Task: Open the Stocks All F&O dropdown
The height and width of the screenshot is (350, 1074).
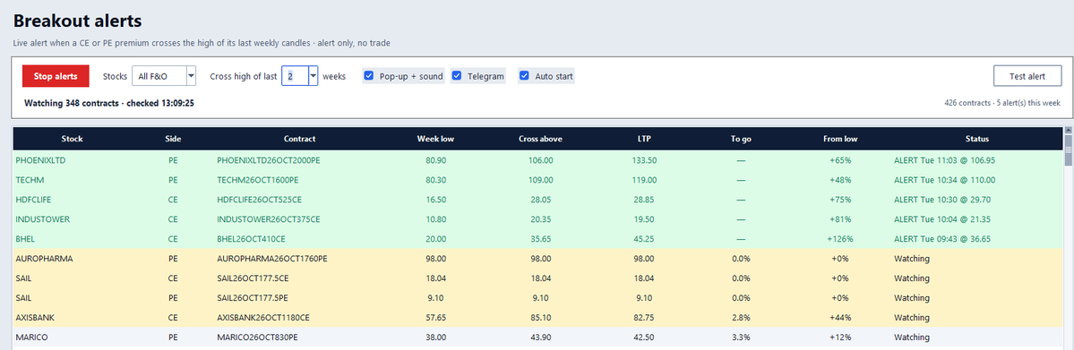Action: 165,76
